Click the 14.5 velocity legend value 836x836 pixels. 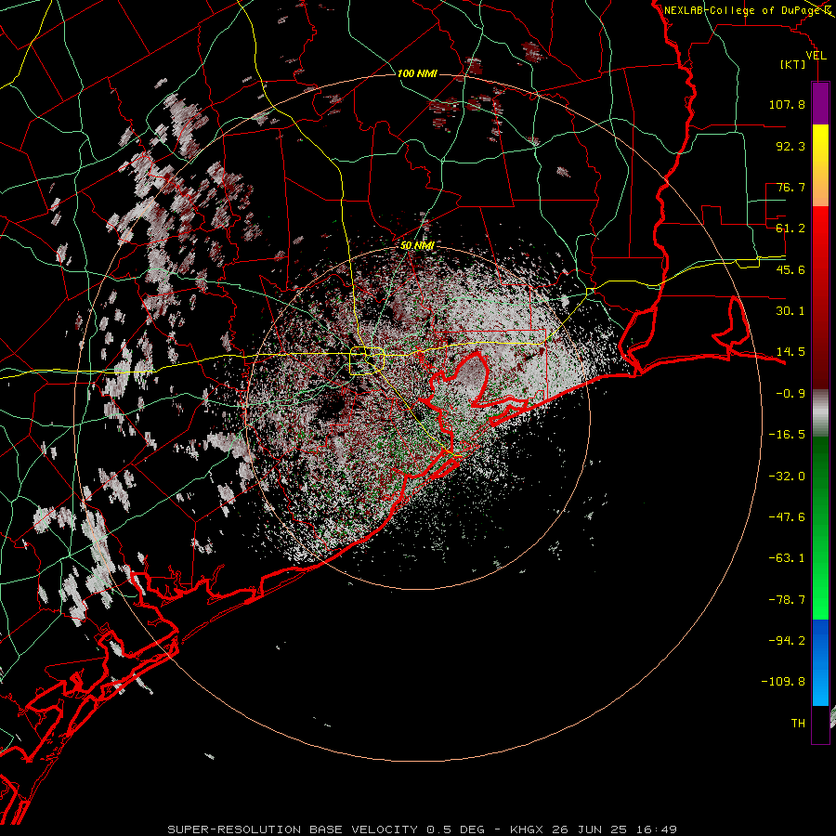790,352
